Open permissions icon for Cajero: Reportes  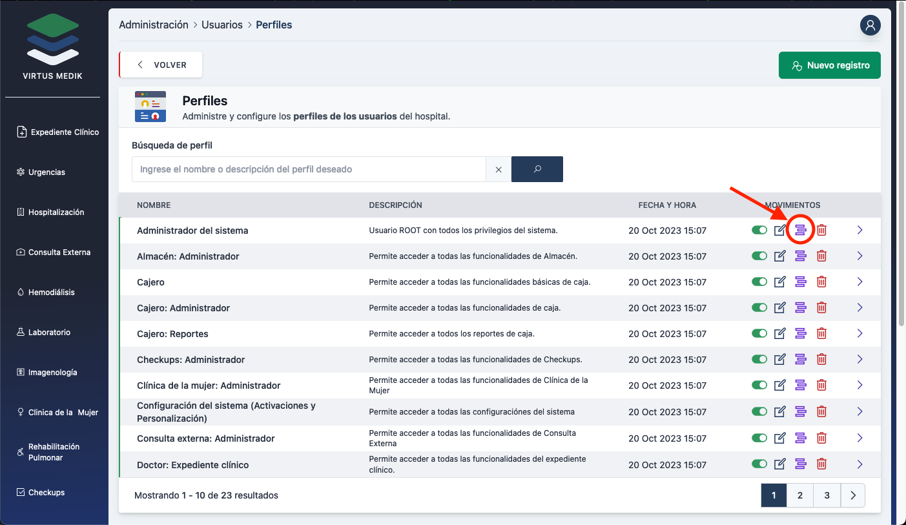point(801,334)
